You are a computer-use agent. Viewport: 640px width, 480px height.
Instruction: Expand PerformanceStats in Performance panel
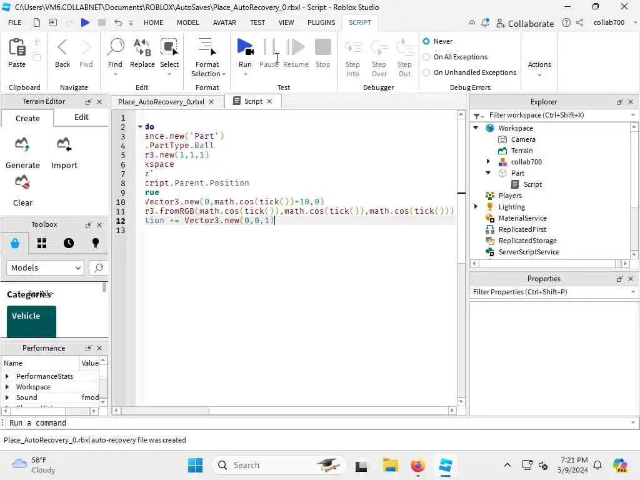point(7,376)
